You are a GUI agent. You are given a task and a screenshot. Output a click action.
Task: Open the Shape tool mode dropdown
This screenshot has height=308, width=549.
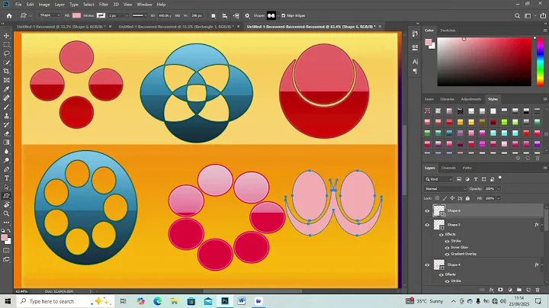(x=50, y=15)
